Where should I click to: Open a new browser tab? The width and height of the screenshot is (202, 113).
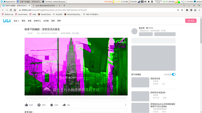[64, 6]
